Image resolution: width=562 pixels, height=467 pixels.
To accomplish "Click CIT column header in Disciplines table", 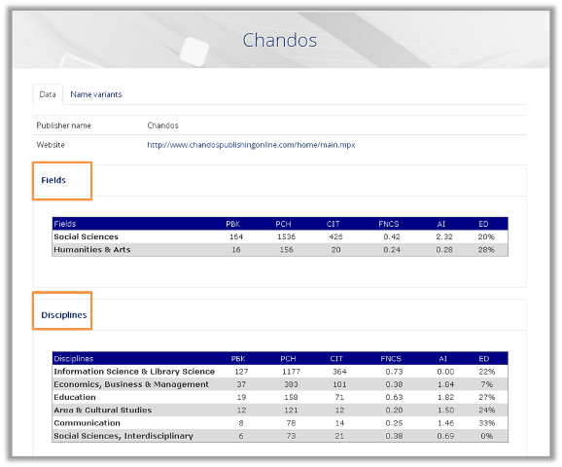I will click(x=336, y=359).
